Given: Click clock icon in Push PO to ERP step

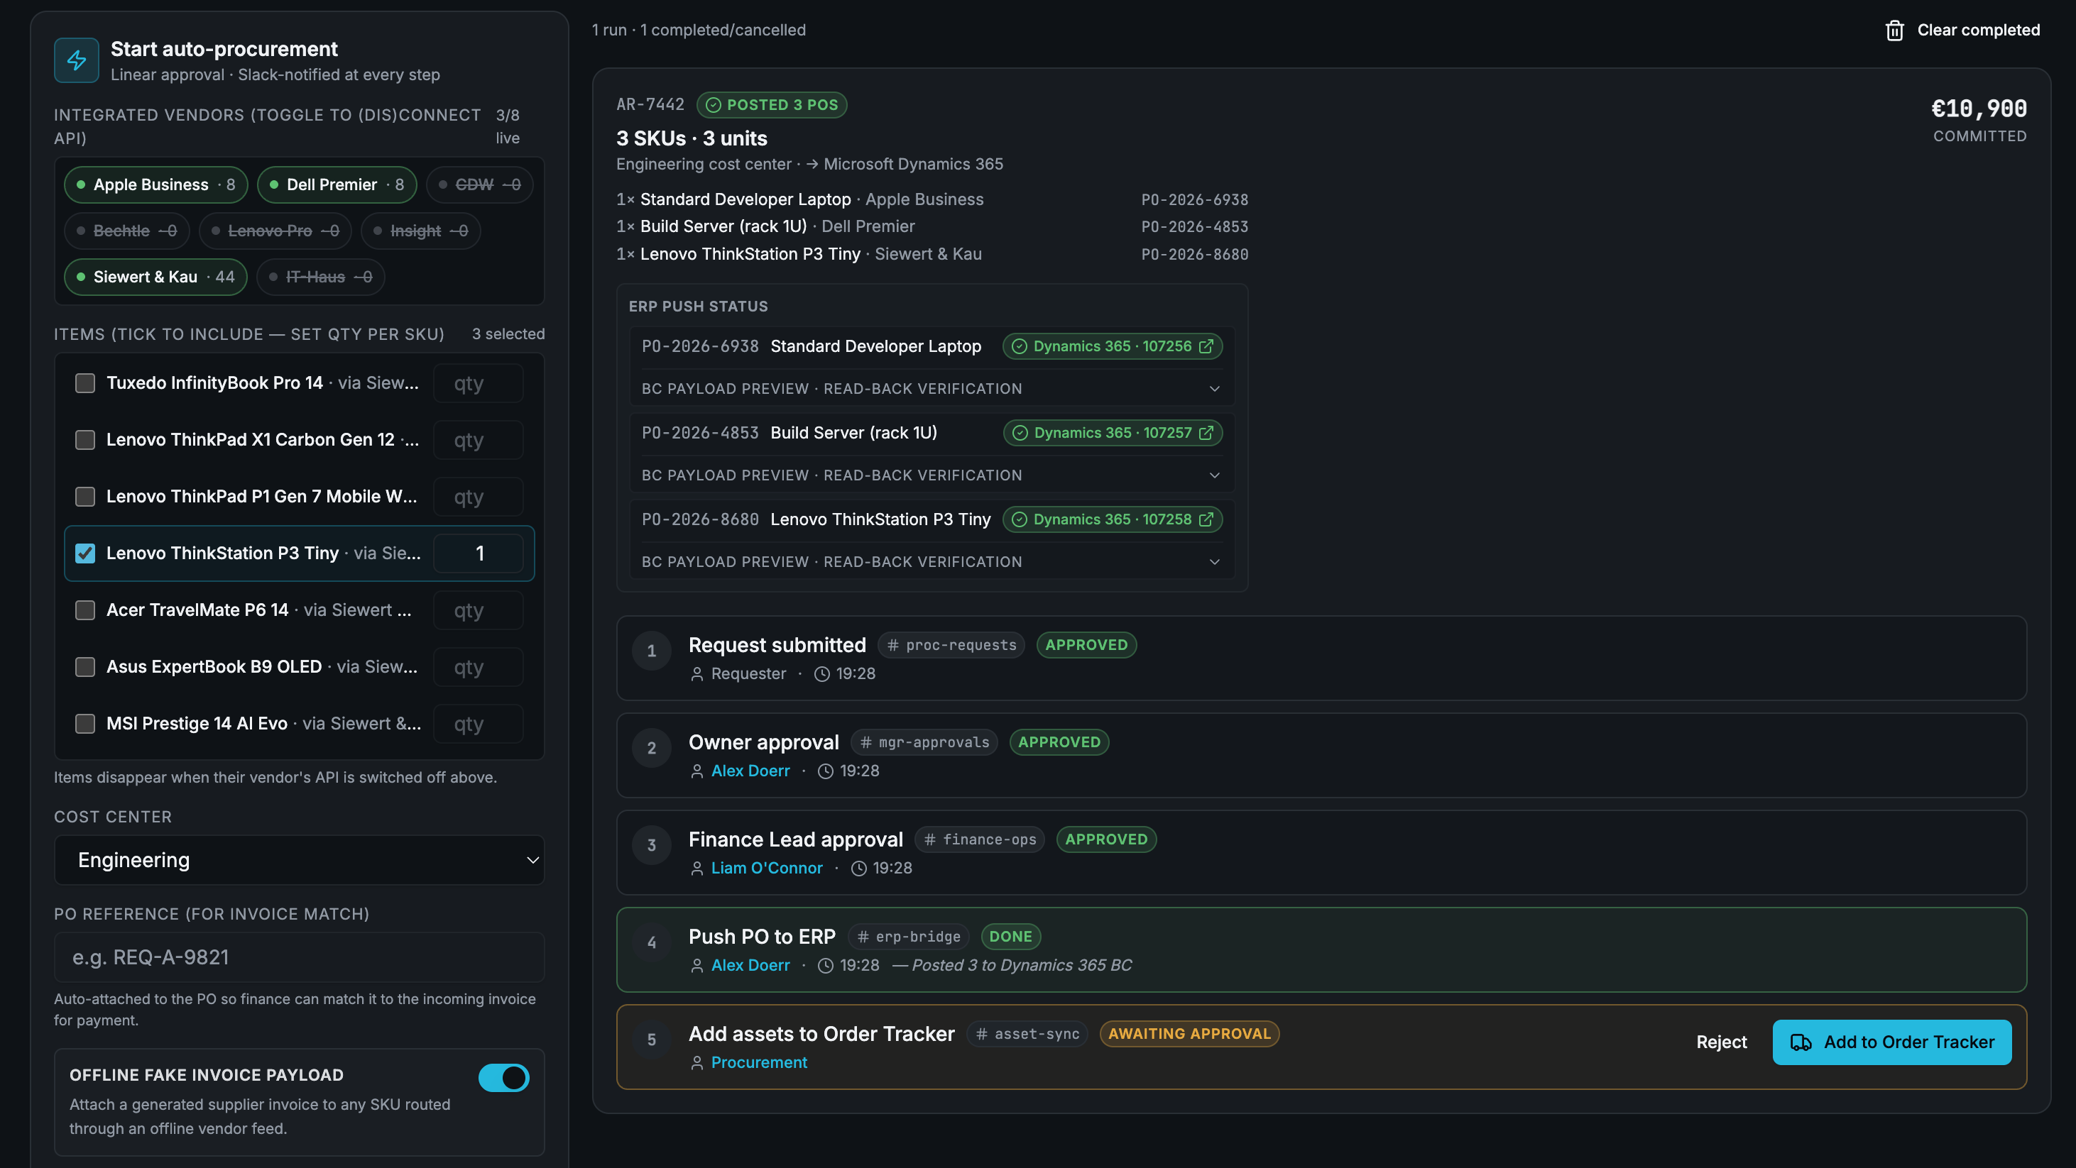Looking at the screenshot, I should pos(825,966).
